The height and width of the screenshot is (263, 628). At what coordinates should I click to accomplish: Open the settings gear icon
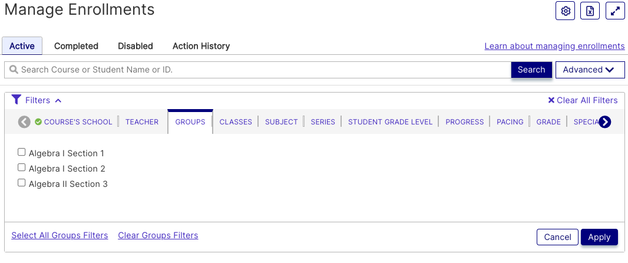click(565, 11)
